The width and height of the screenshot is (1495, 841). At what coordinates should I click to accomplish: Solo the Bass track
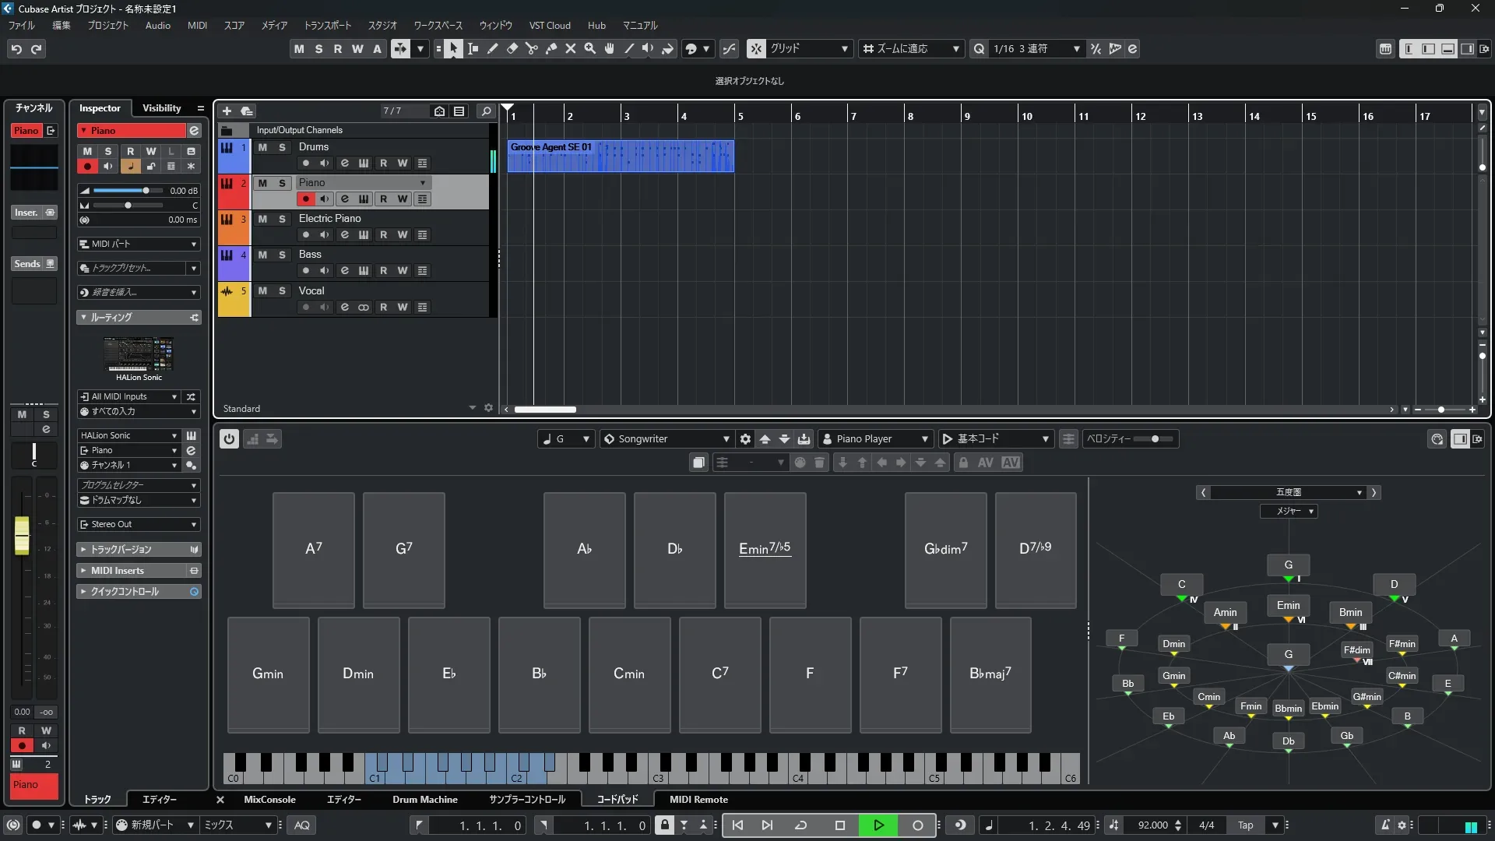pos(282,255)
